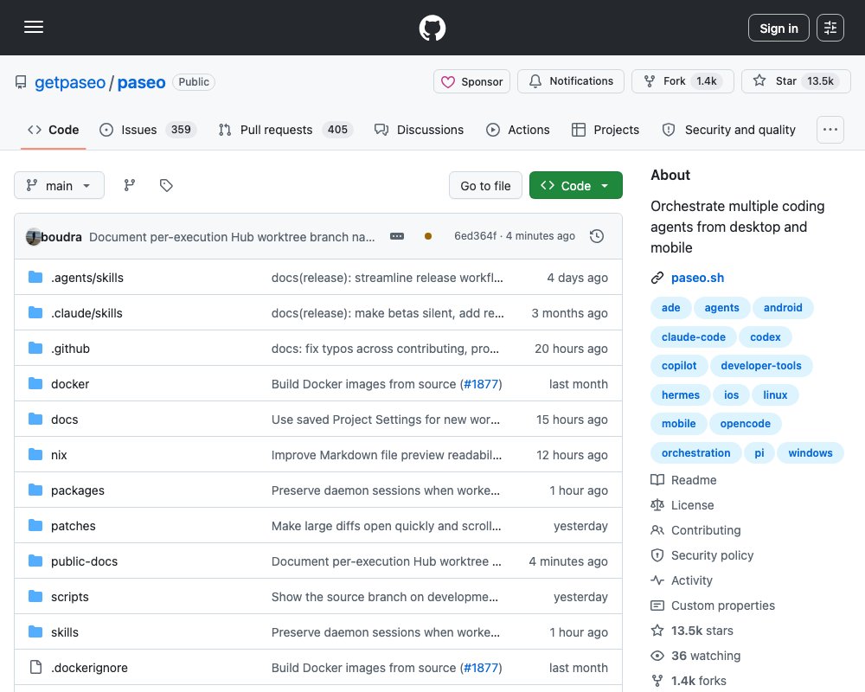Open boudra's latest commit message text
The width and height of the screenshot is (865, 692).
pyautogui.click(x=232, y=237)
